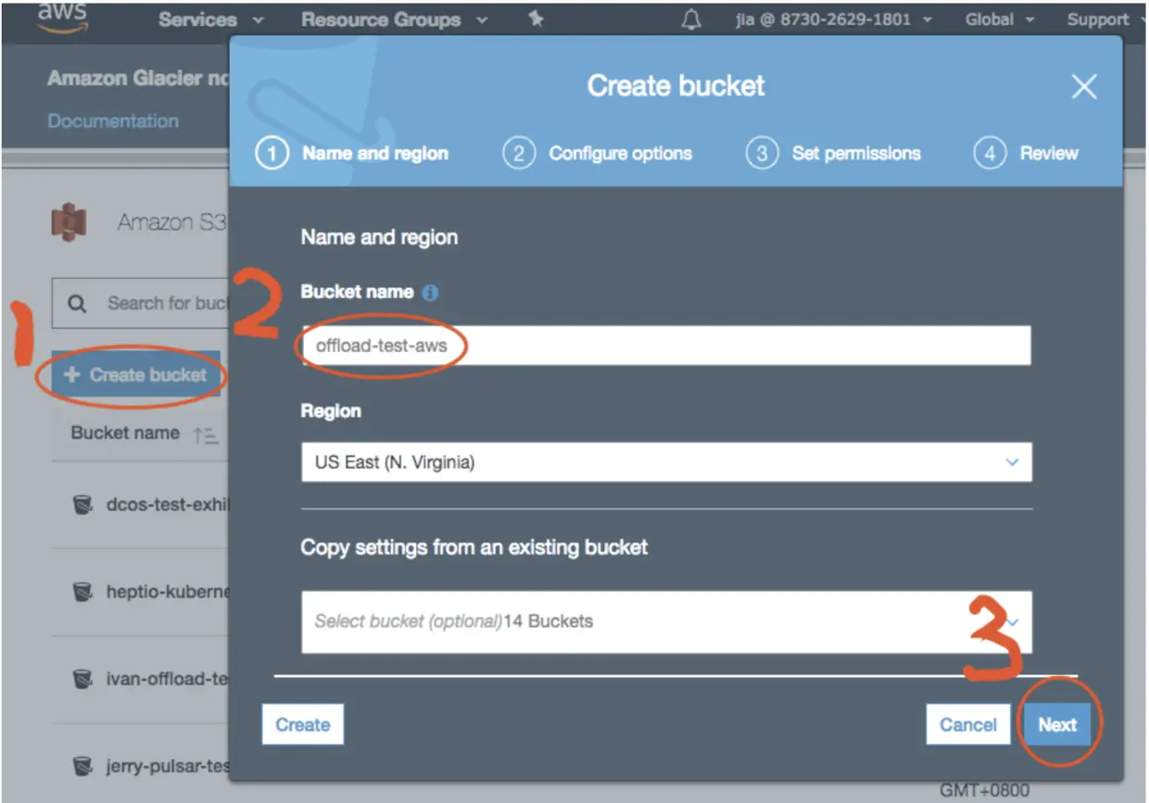Open the Services menu
Image resolution: width=1149 pixels, height=803 pixels.
click(211, 19)
